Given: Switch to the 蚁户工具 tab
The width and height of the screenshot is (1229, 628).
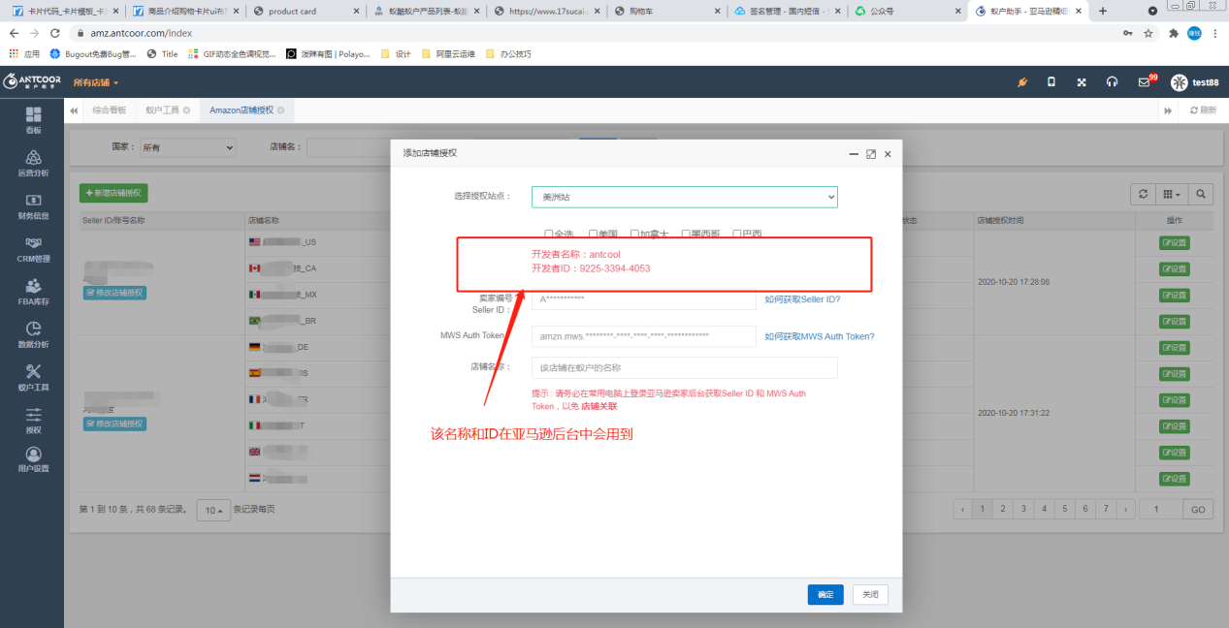Looking at the screenshot, I should [x=162, y=110].
